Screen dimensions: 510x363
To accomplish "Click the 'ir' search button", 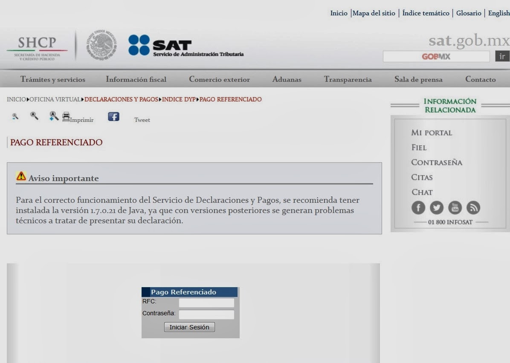I will point(502,56).
